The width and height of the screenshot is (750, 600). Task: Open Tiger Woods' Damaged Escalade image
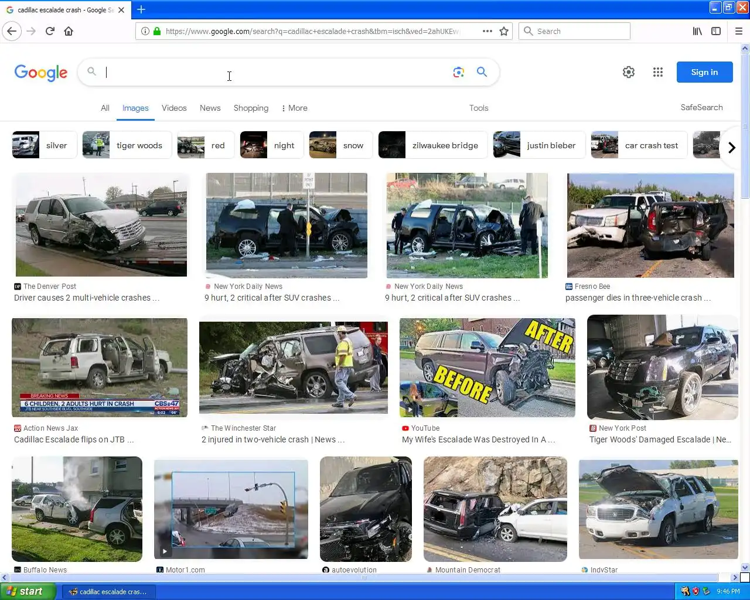tap(663, 367)
